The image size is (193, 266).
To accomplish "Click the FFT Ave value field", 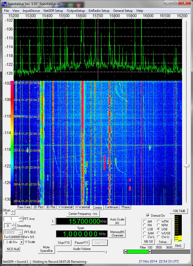I will [11, 219].
